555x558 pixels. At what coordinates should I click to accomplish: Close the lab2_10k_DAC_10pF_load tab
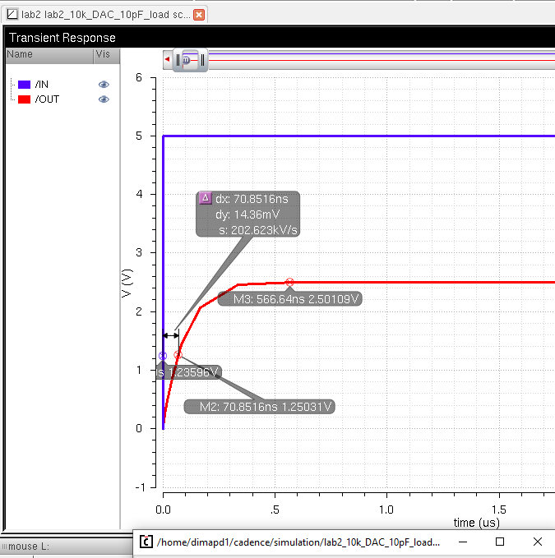pyautogui.click(x=198, y=14)
